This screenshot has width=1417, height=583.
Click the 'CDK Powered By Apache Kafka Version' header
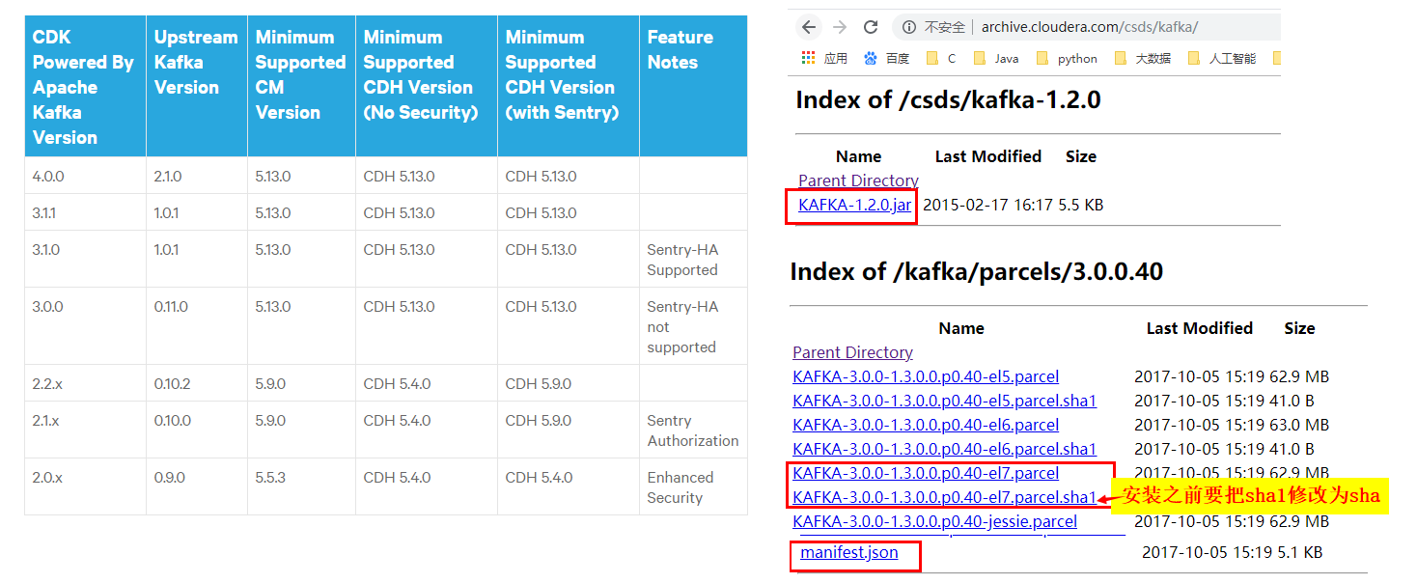(x=83, y=87)
